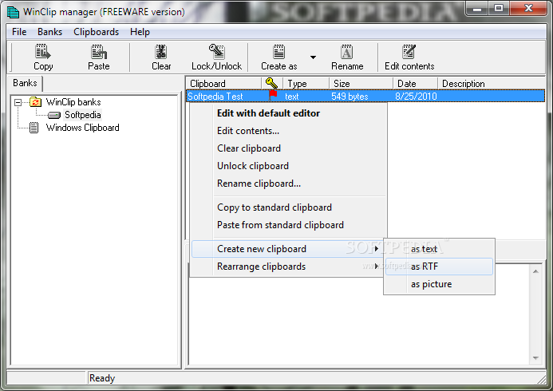Choose Copy to standard clipboard

coord(289,207)
